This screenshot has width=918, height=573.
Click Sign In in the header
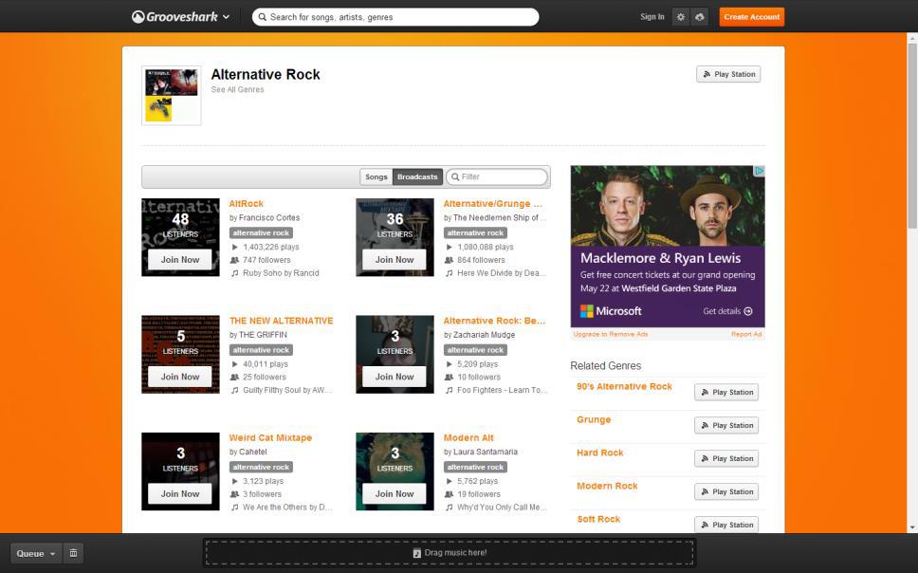click(652, 17)
